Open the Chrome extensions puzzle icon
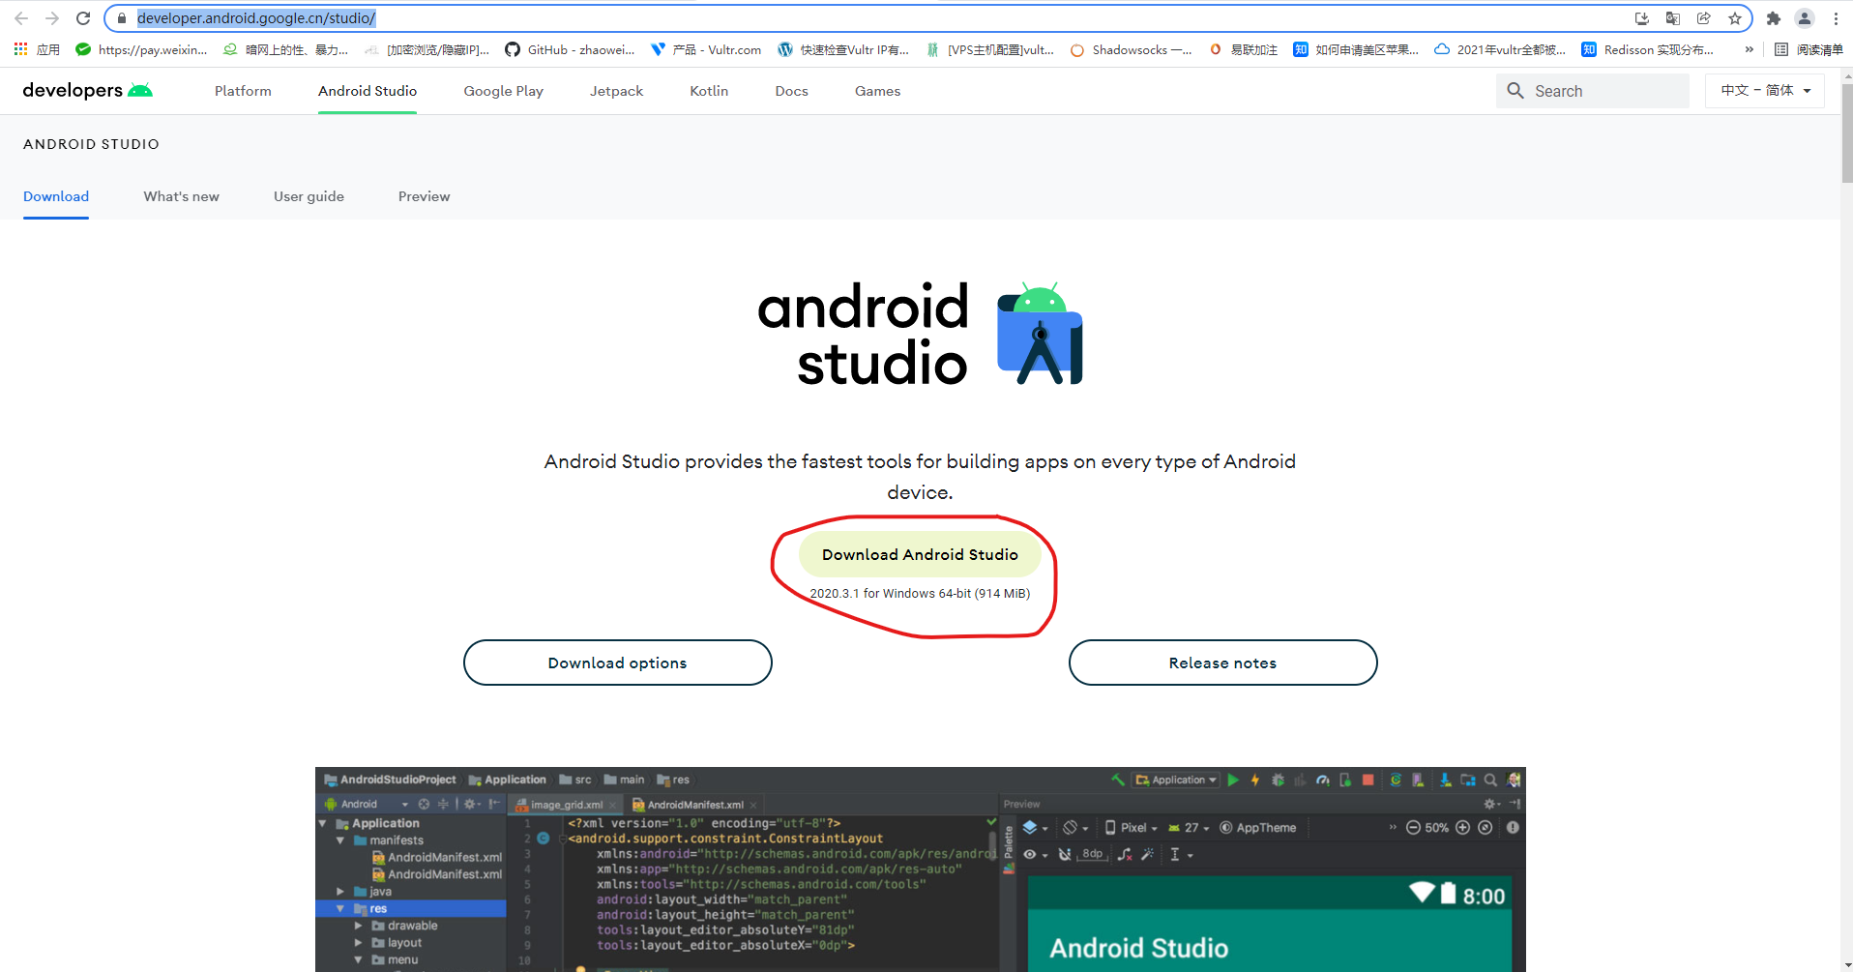The height and width of the screenshot is (972, 1853). tap(1774, 18)
